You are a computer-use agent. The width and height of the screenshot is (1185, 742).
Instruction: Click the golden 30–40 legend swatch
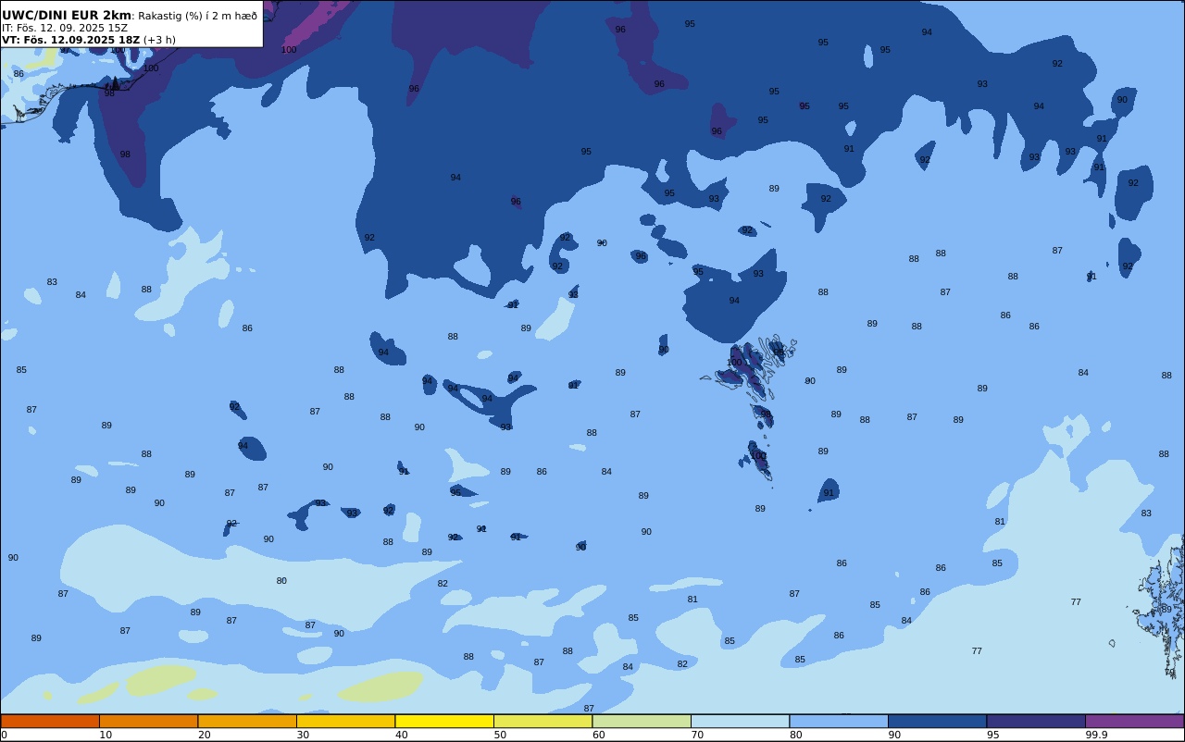(345, 721)
